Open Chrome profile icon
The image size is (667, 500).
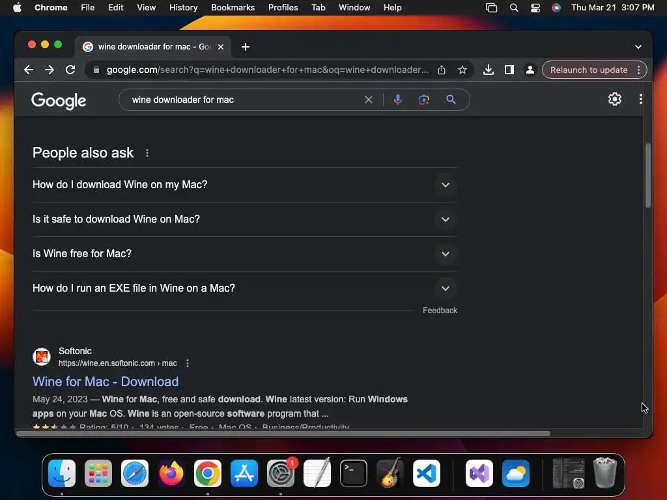(x=530, y=70)
